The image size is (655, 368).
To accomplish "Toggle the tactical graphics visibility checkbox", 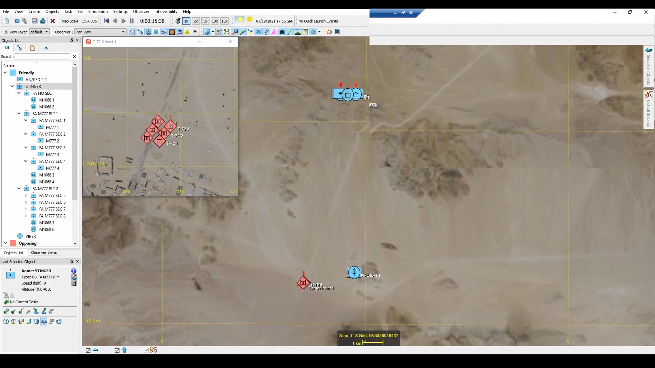I will (146, 350).
